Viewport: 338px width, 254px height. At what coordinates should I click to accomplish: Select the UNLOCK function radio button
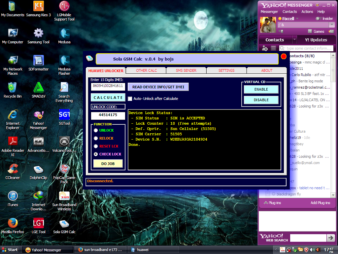[96, 130]
